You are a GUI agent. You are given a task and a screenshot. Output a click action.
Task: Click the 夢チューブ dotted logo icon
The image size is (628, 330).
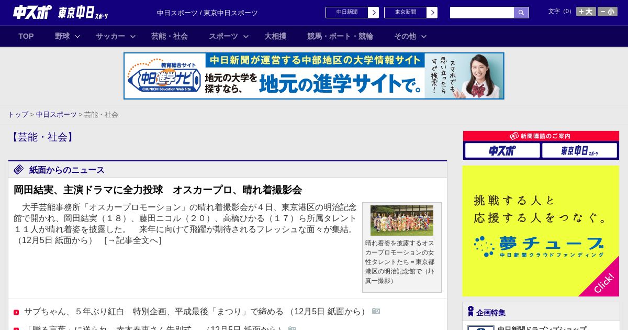[x=484, y=246]
